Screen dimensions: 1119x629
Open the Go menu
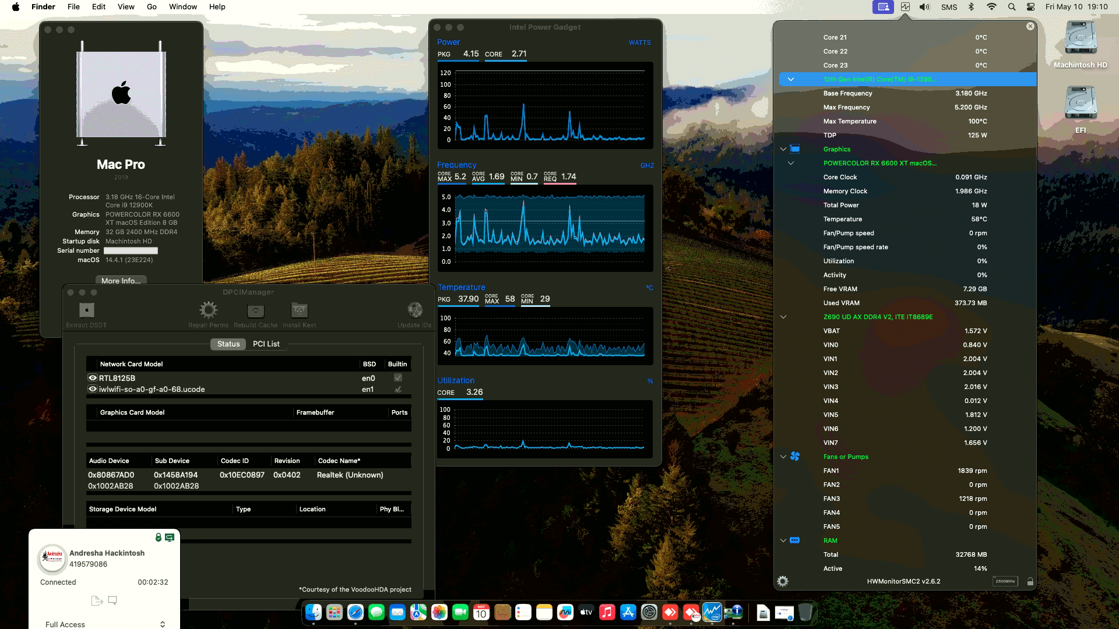click(152, 7)
